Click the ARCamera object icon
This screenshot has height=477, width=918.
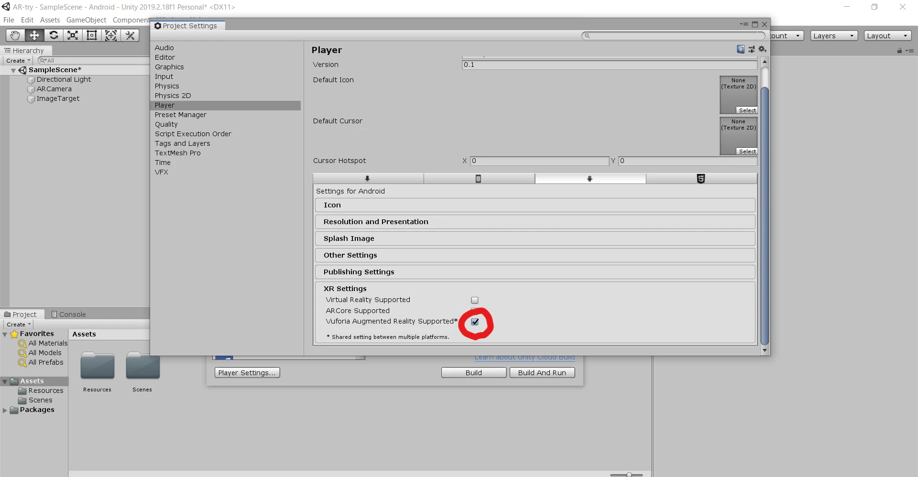pyautogui.click(x=31, y=89)
